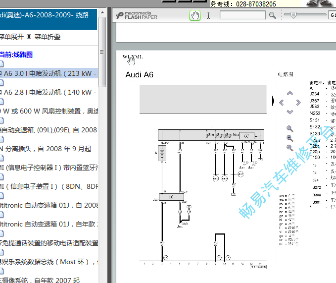This screenshot has height=283, width=336.
Task: Open 信息电子装置 I (8DN、8DF entry
Action: (49, 186)
